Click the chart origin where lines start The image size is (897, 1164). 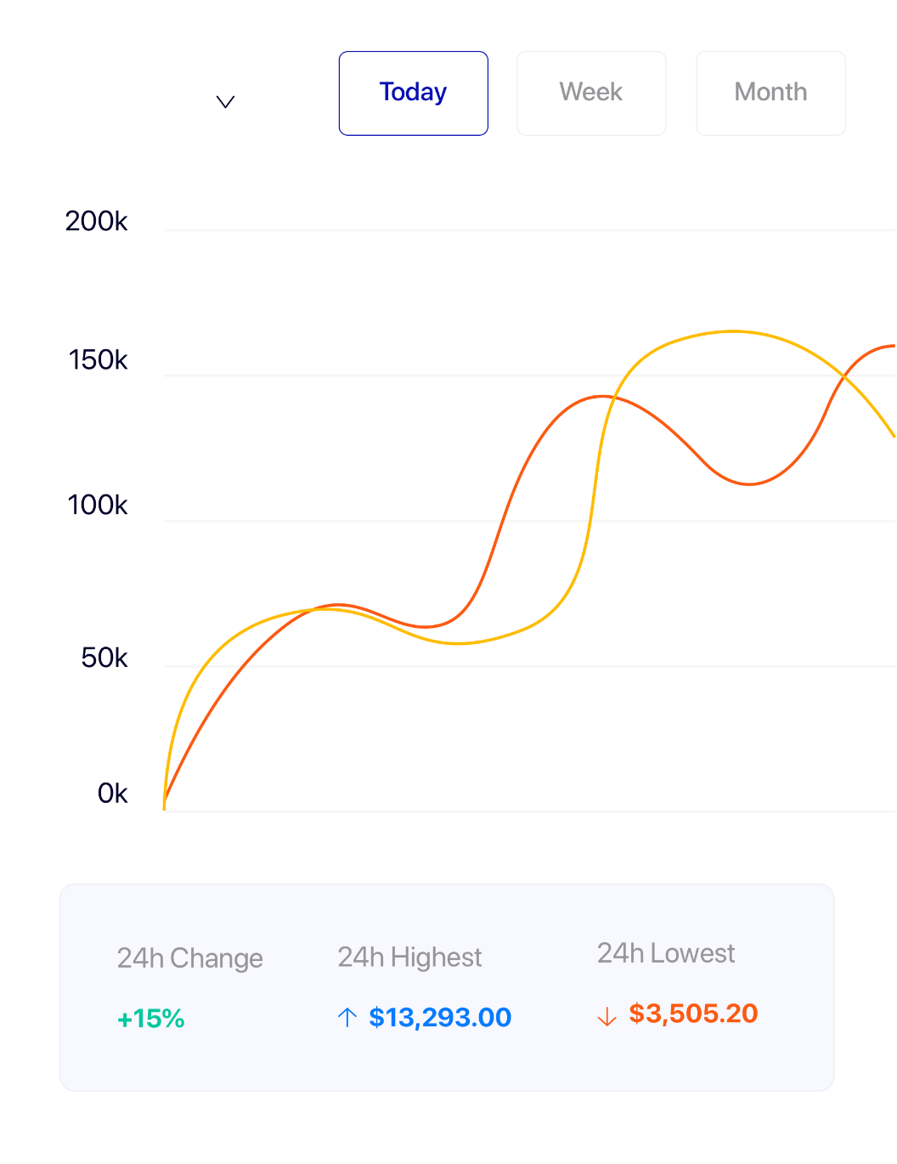(x=164, y=807)
